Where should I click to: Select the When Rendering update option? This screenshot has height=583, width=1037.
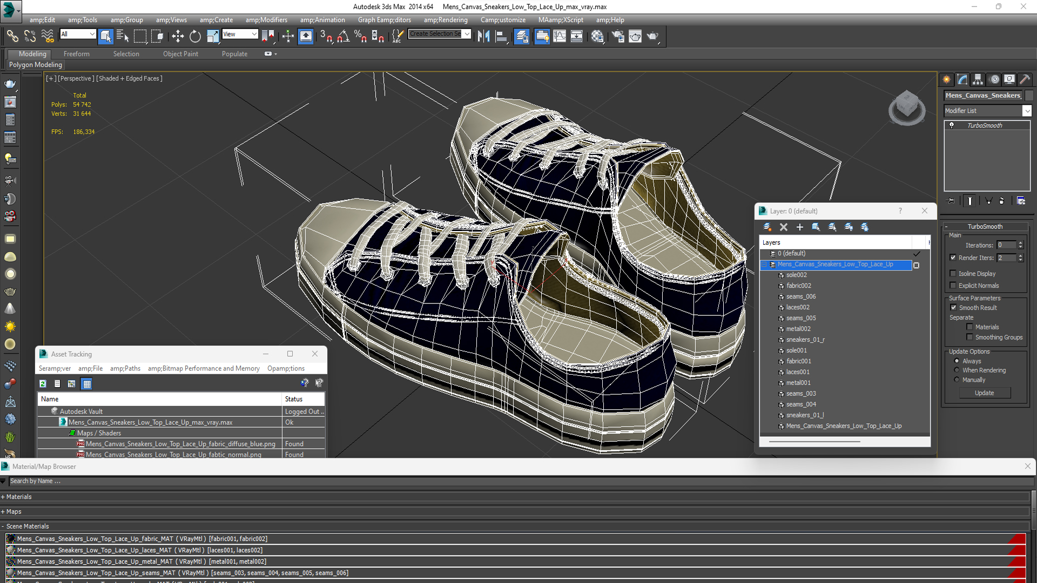(x=957, y=370)
